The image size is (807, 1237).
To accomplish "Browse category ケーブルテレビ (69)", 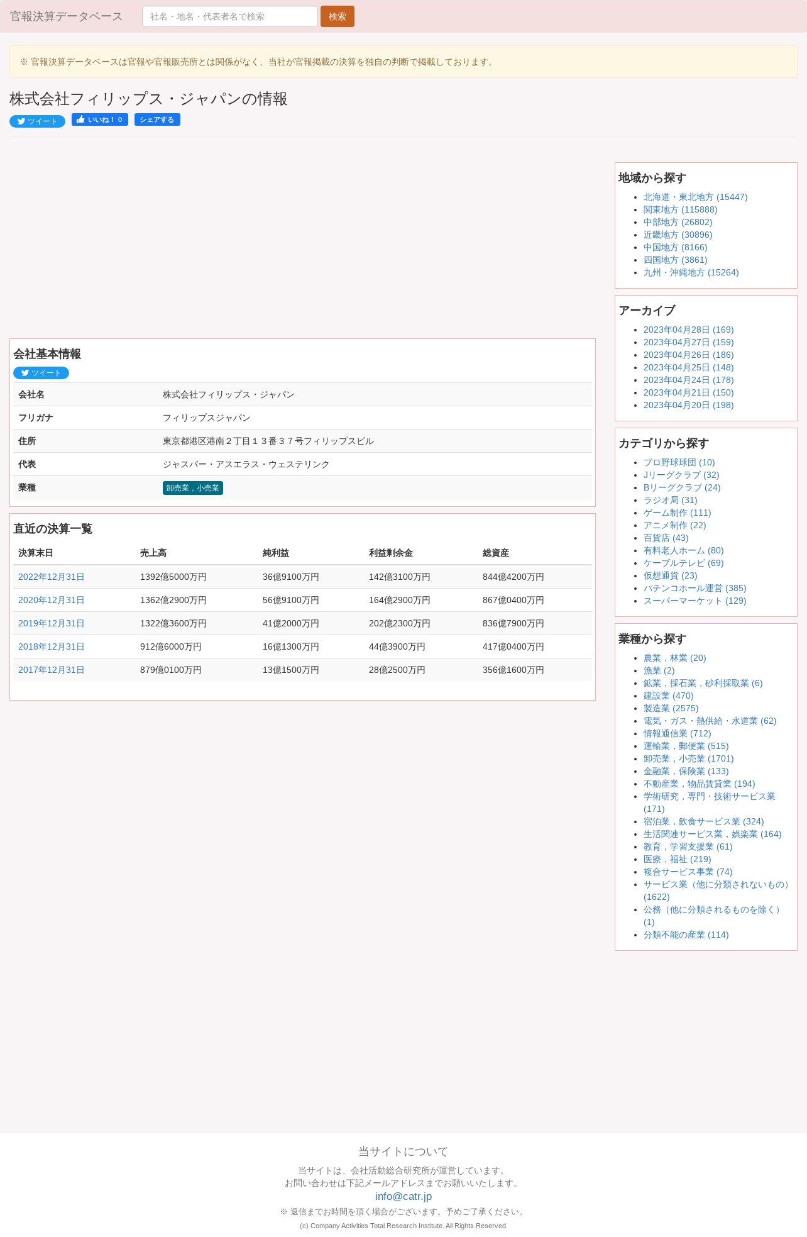I will (683, 563).
